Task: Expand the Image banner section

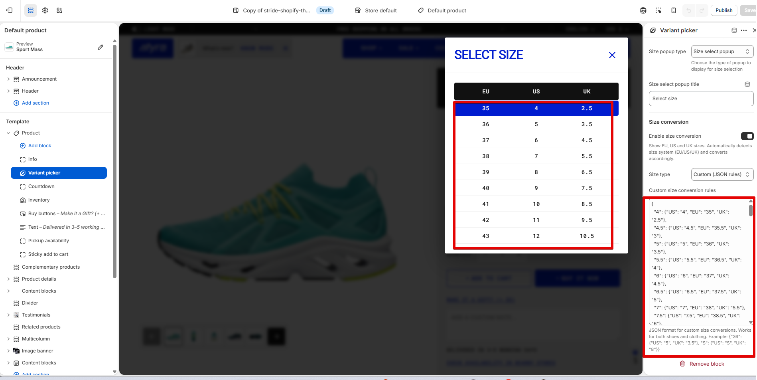Action: click(x=8, y=351)
